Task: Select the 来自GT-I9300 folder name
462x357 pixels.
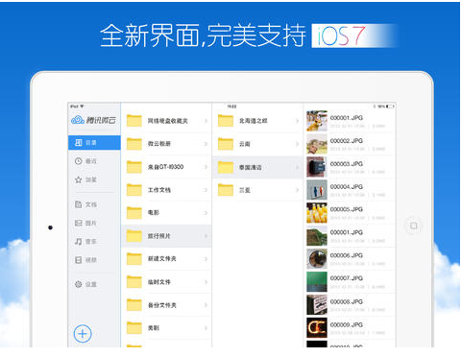Action: (165, 167)
